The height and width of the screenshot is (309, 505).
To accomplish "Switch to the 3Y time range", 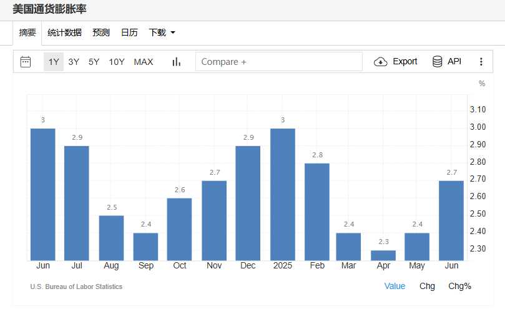I will [74, 62].
